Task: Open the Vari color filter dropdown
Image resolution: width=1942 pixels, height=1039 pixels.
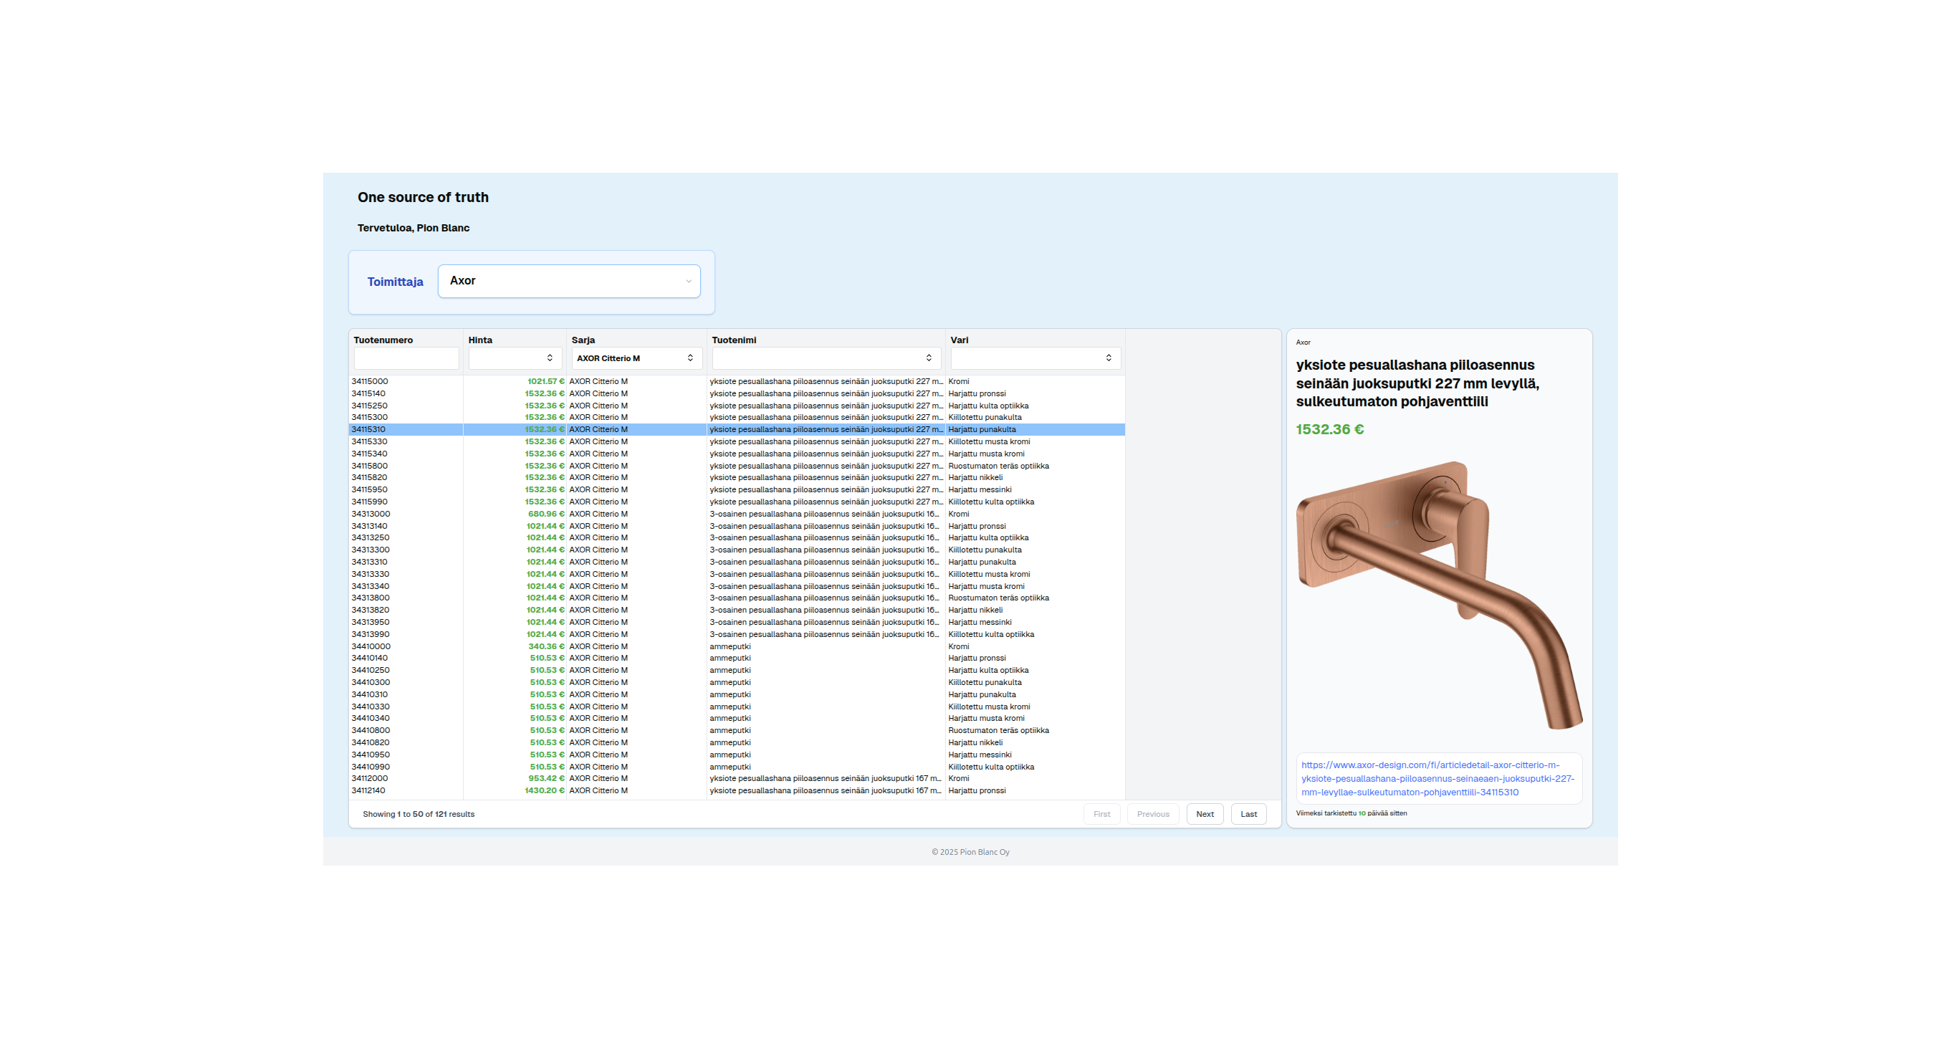Action: 1034,358
